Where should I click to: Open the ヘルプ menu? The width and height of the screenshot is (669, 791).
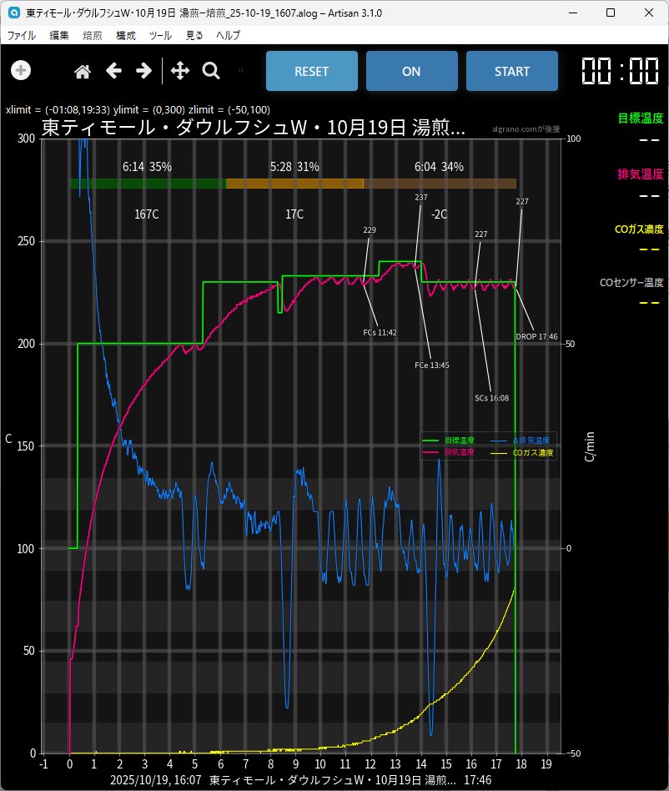pyautogui.click(x=228, y=35)
